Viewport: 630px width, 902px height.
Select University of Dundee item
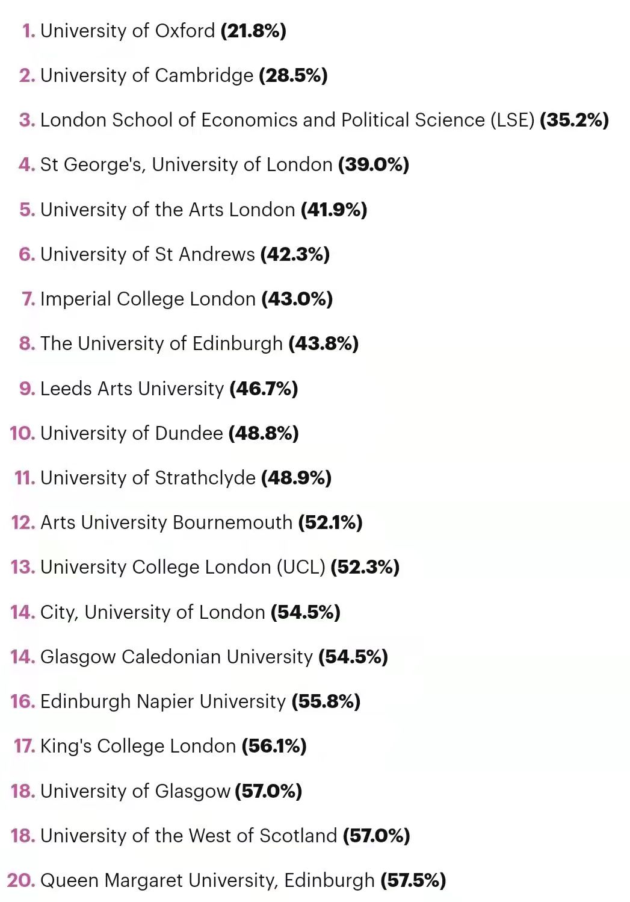coord(155,433)
